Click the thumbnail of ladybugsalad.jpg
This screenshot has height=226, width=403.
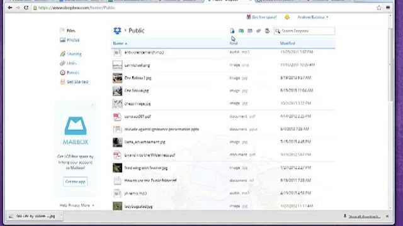click(118, 206)
